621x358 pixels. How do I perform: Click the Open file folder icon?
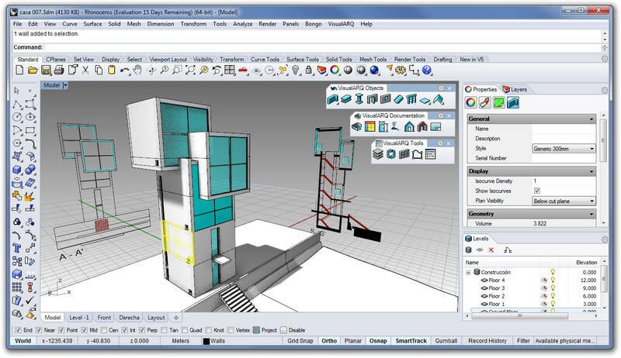[x=33, y=71]
